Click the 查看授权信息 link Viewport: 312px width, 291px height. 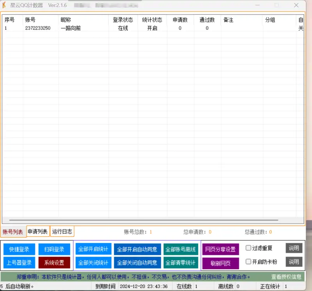[286, 277]
